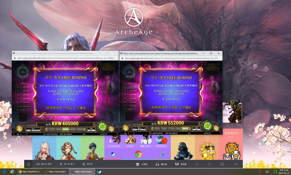Decrease bet with the left game's minus arrow
Image resolution: width=291 pixels, height=175 pixels.
(46, 129)
